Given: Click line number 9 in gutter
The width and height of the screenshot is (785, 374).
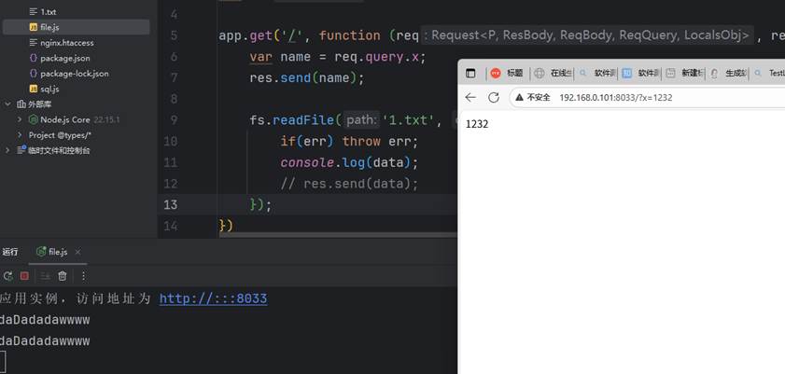Looking at the screenshot, I should [174, 120].
